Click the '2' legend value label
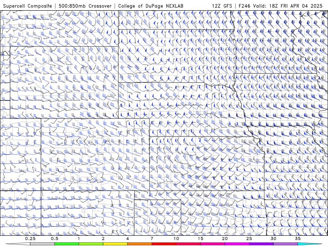This screenshot has width=328, height=246. pyautogui.click(x=103, y=239)
